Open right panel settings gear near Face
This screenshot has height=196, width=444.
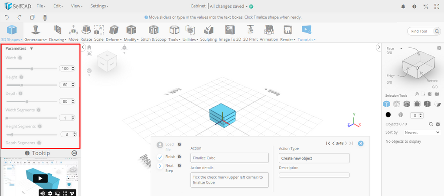coord(439,48)
